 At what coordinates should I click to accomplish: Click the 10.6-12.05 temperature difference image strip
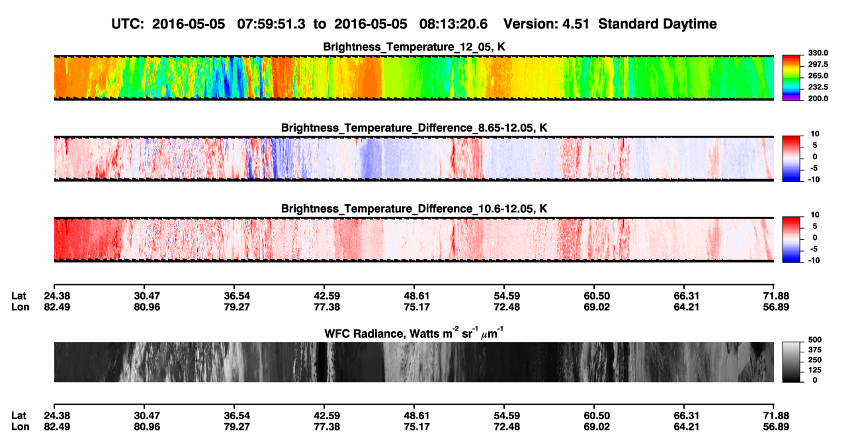pos(413,239)
